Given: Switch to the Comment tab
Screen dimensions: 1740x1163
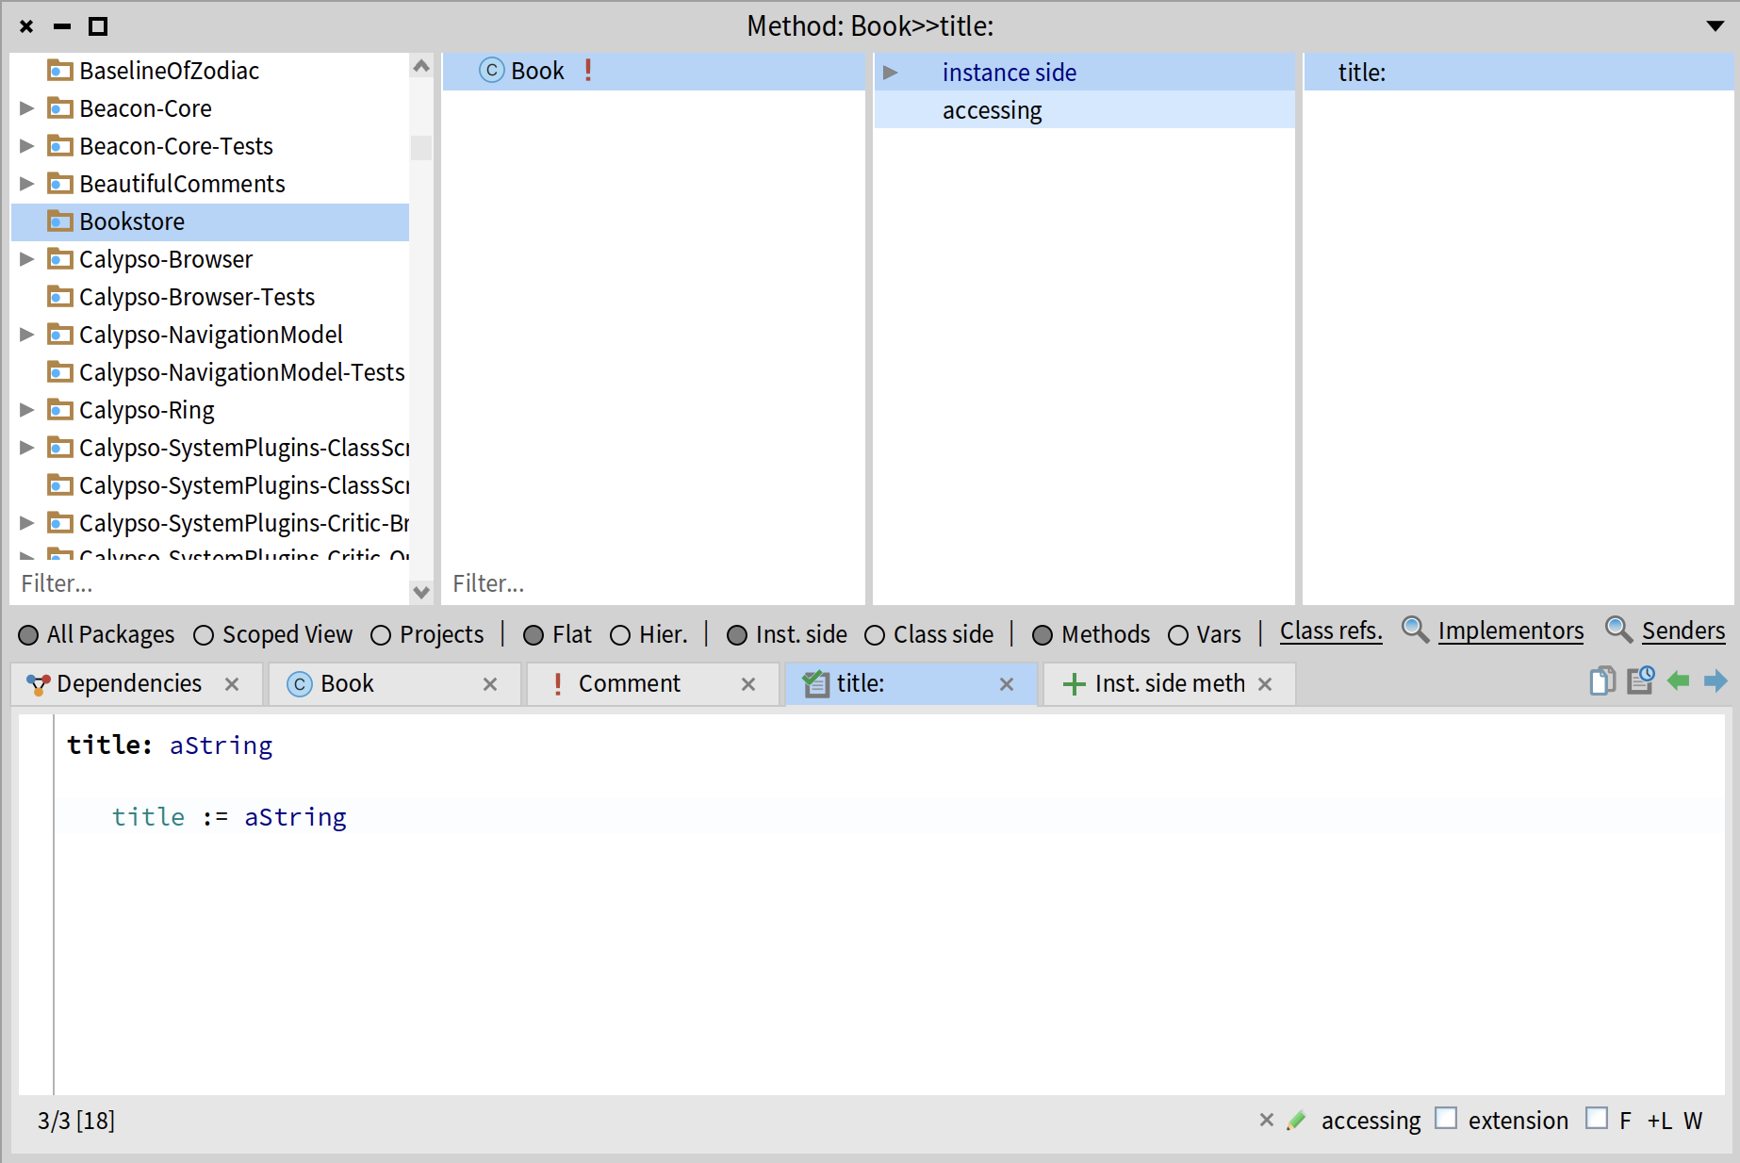Looking at the screenshot, I should pos(629,683).
